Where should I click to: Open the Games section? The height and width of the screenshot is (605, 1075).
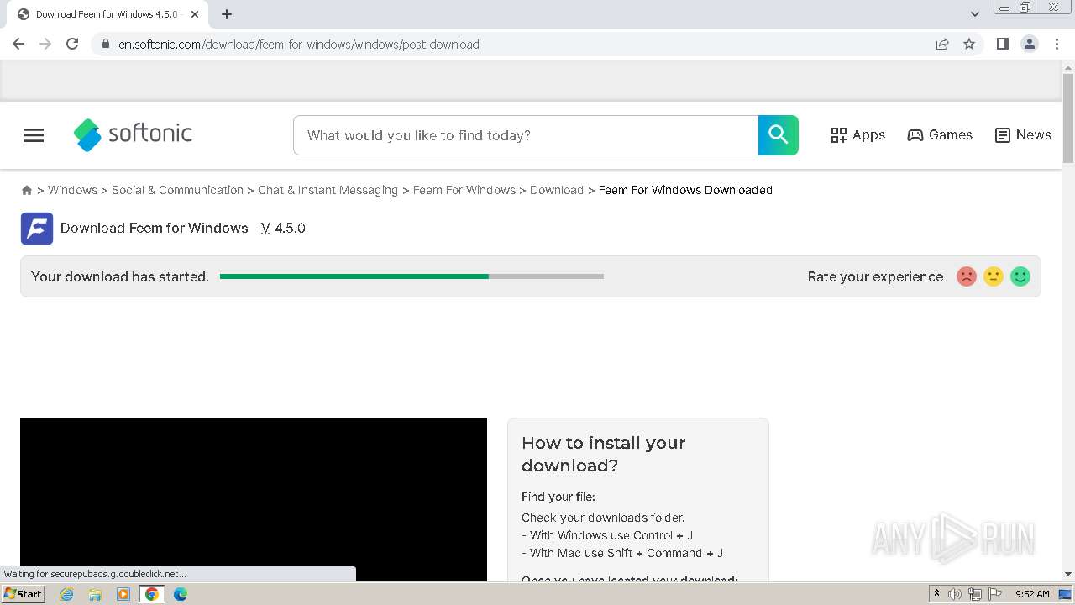point(940,135)
